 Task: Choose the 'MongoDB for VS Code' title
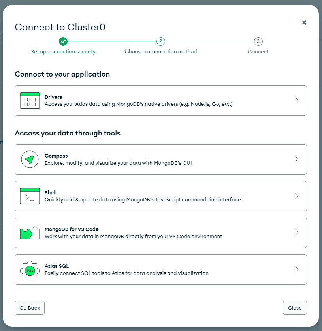[72, 229]
